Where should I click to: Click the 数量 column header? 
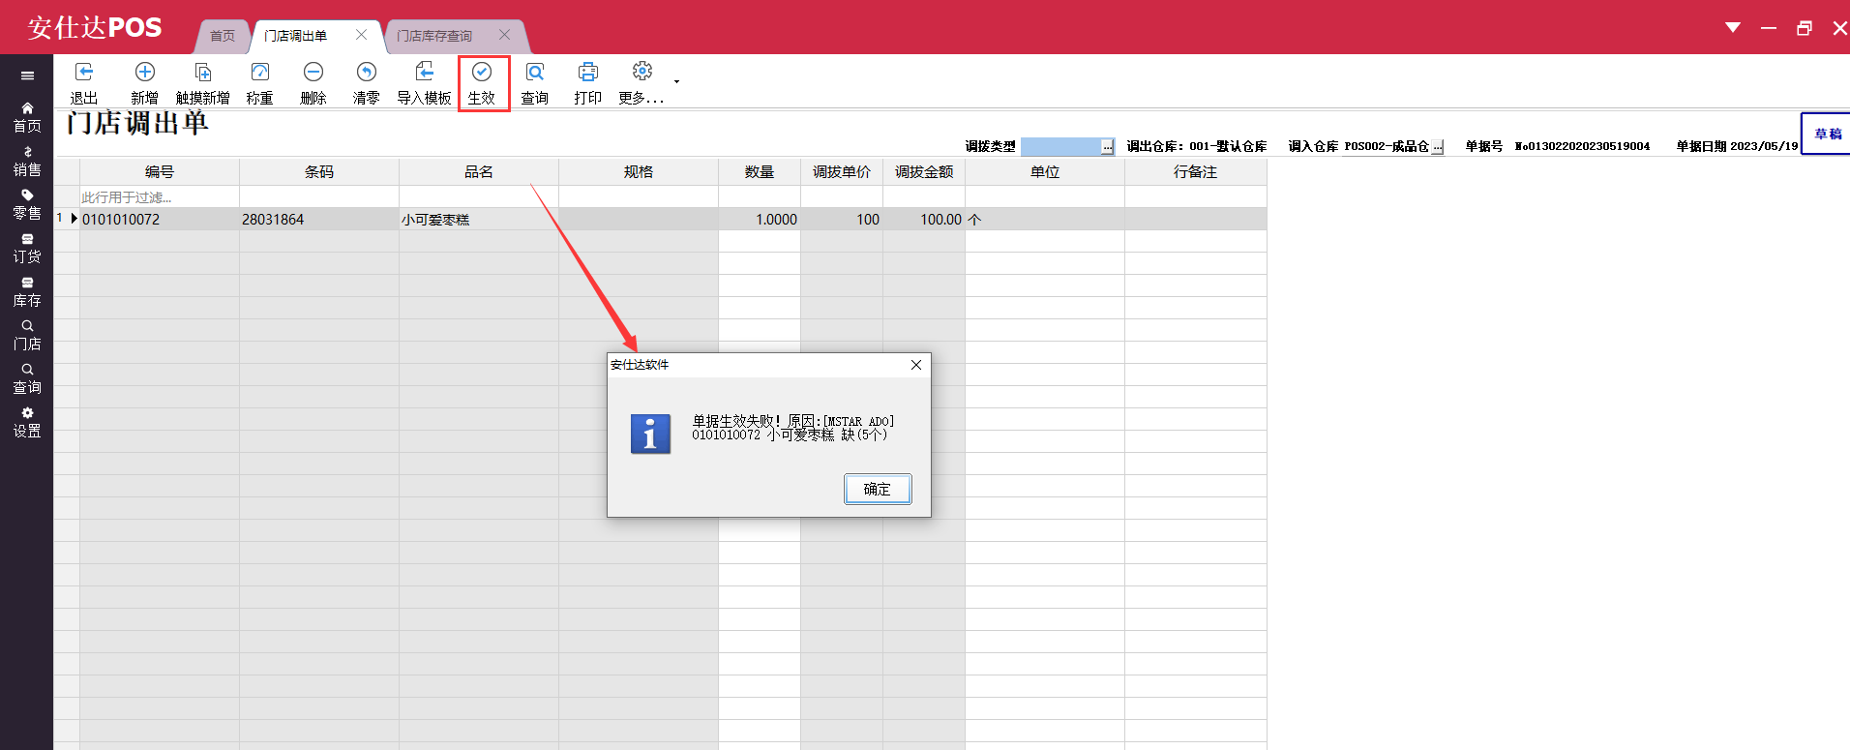pyautogui.click(x=760, y=171)
